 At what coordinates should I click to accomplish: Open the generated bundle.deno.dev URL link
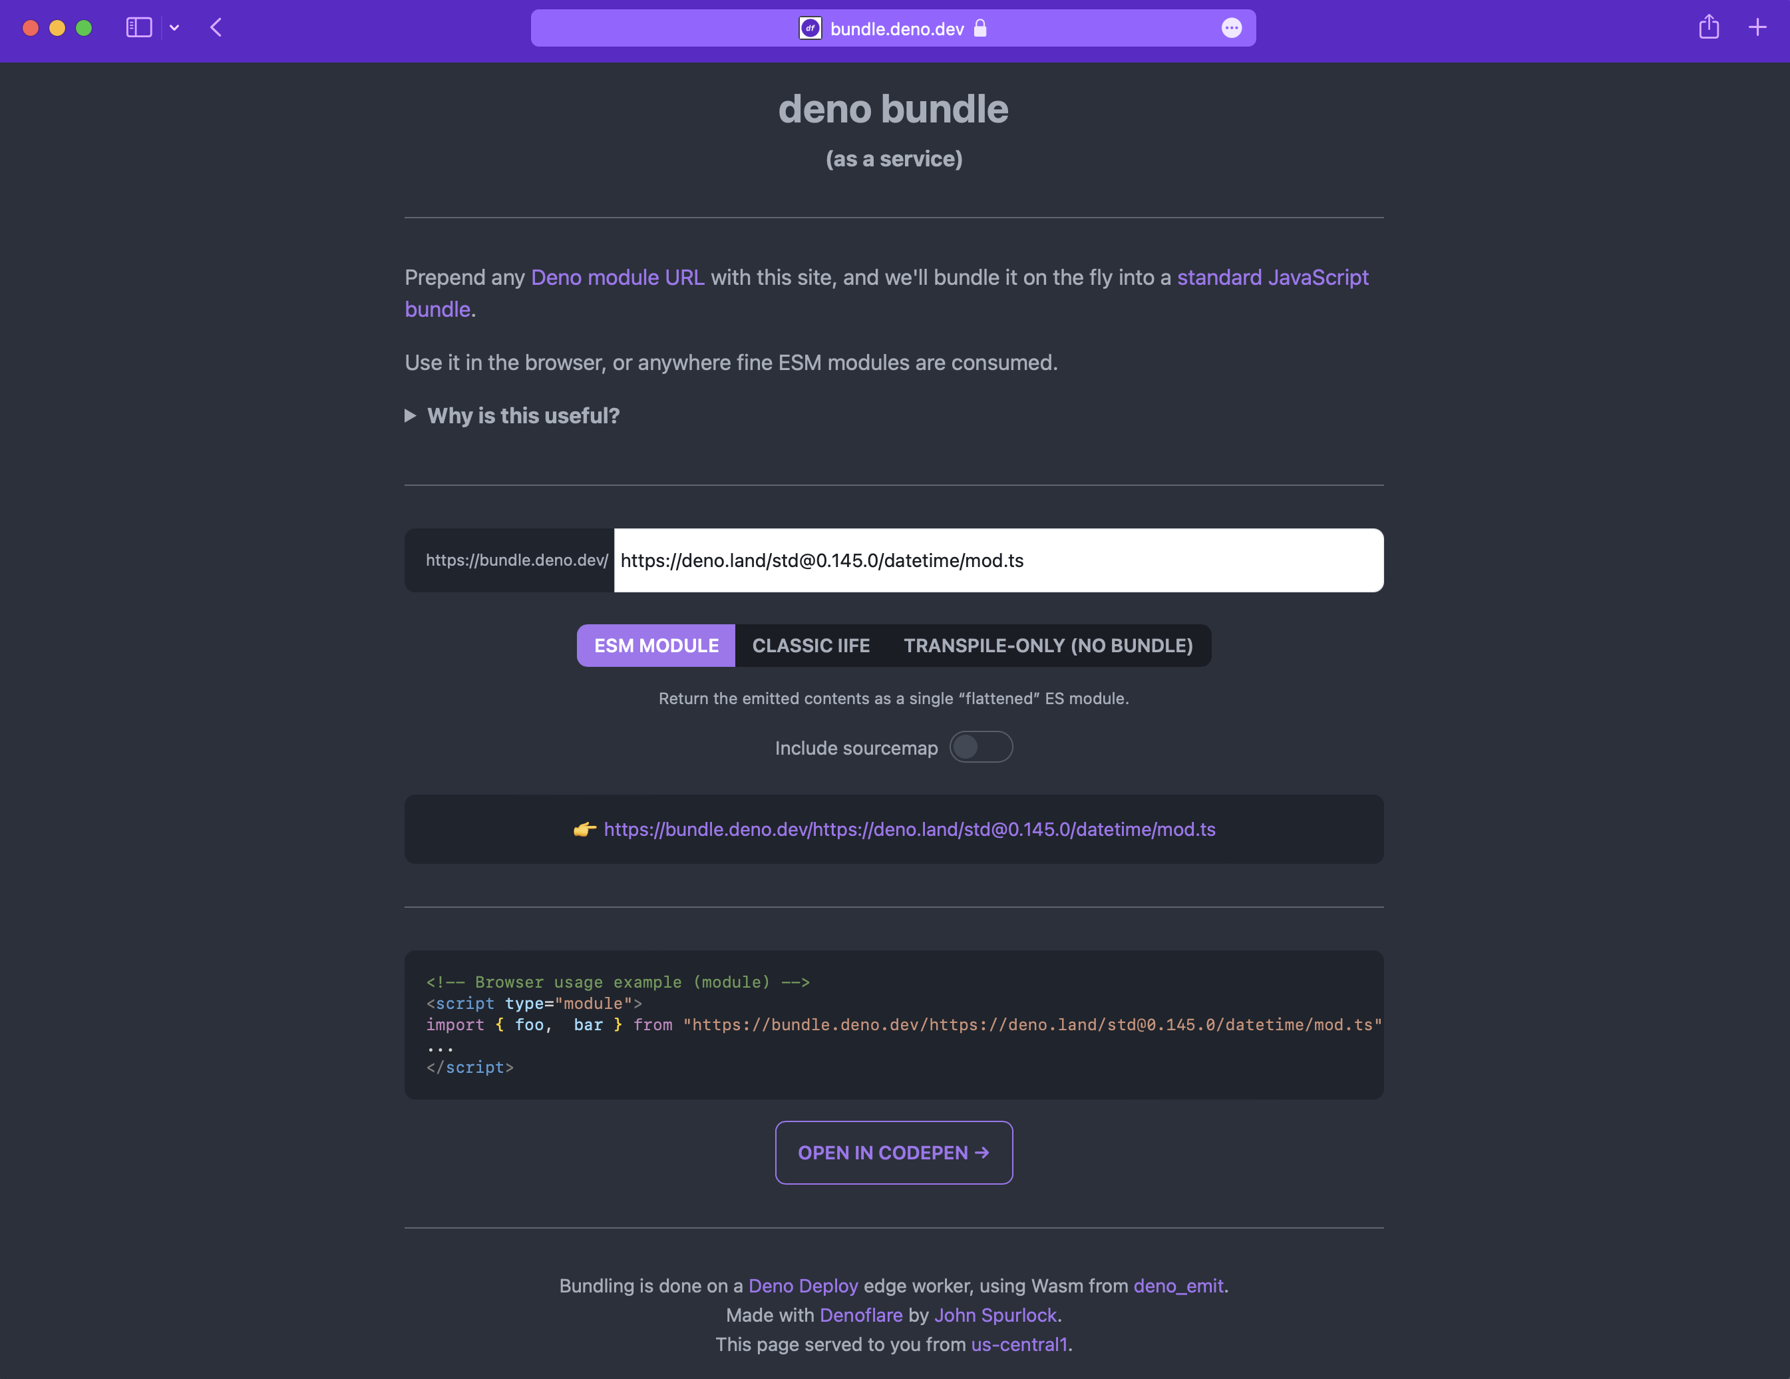click(x=909, y=830)
